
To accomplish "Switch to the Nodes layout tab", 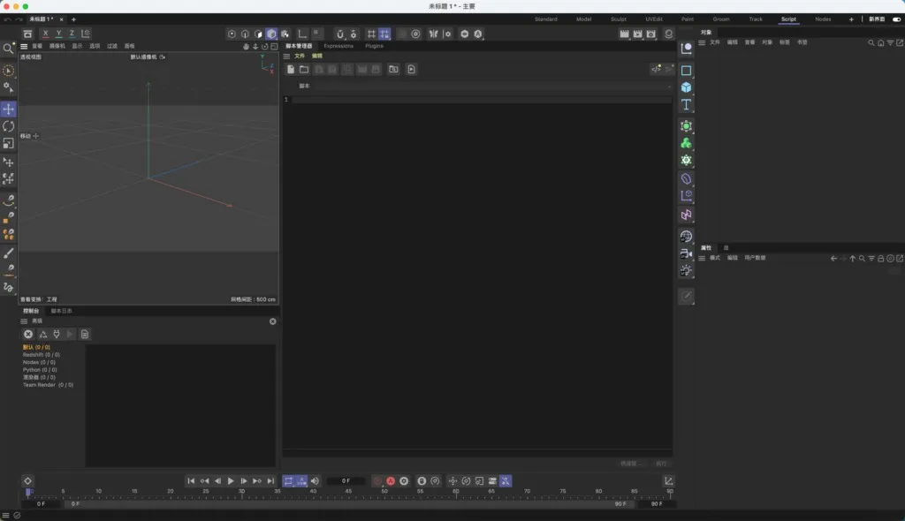I will [823, 19].
